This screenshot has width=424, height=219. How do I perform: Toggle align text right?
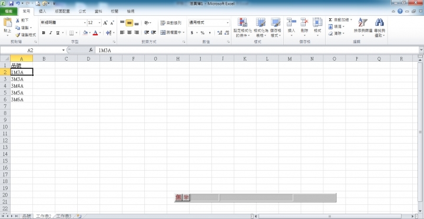137,32
